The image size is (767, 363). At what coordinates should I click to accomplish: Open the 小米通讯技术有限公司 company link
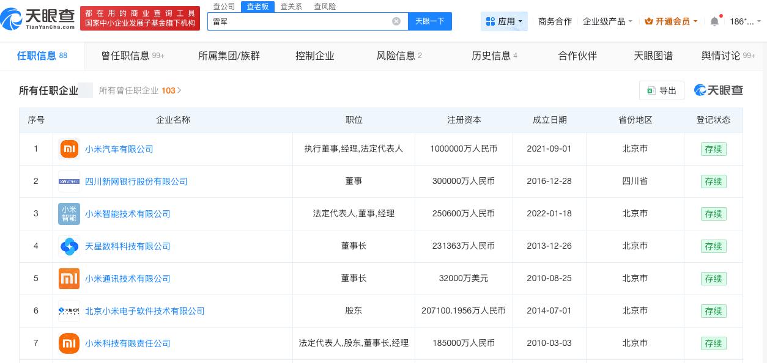tap(128, 279)
